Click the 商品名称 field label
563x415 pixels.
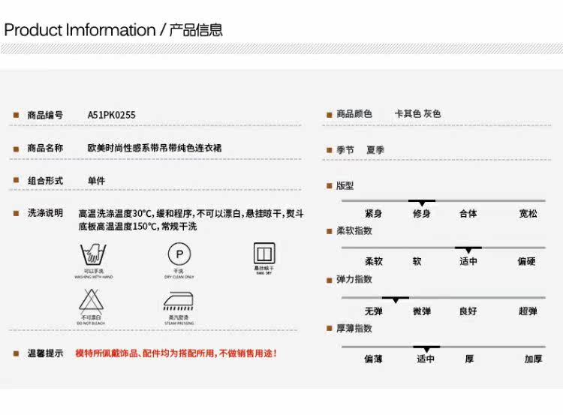(45, 148)
